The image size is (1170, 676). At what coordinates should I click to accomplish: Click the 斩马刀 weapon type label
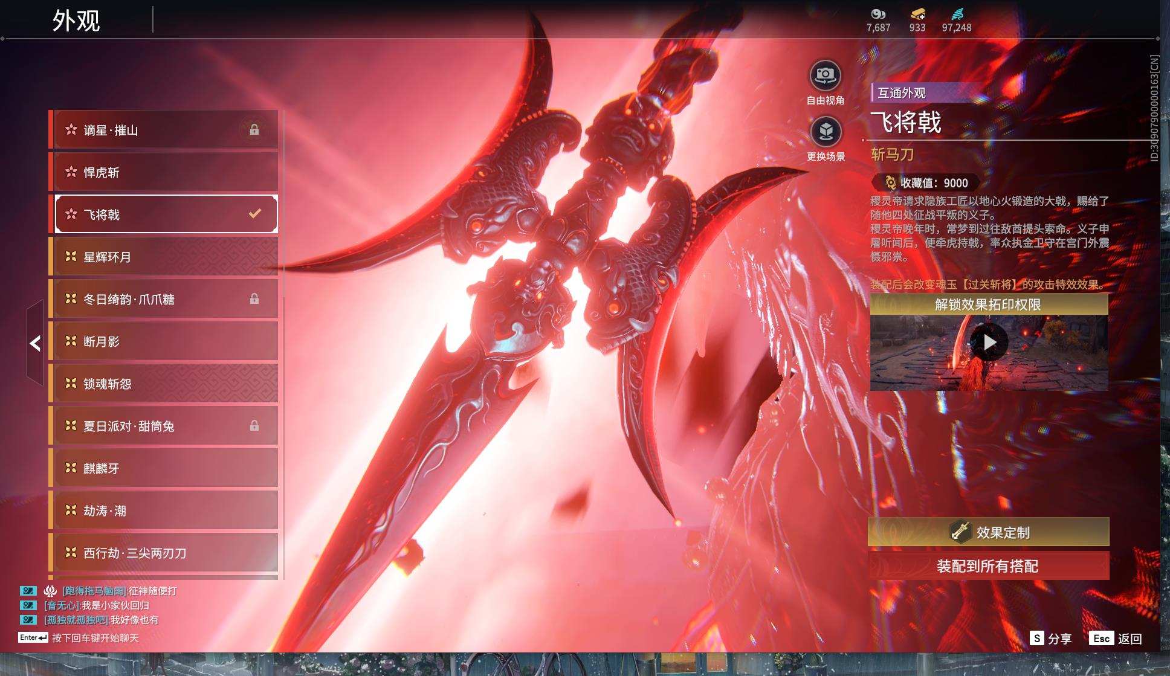[x=892, y=155]
